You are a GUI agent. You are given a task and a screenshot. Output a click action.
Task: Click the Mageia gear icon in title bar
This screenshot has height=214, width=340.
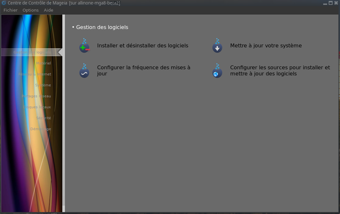[4, 3]
